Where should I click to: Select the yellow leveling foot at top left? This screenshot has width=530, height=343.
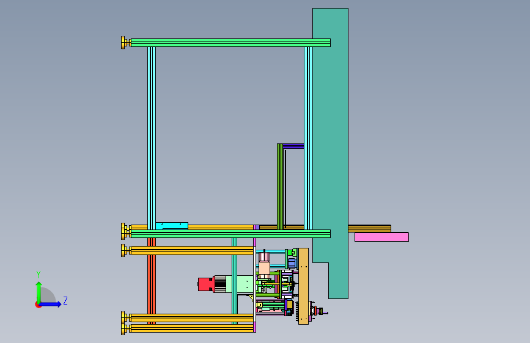point(125,43)
